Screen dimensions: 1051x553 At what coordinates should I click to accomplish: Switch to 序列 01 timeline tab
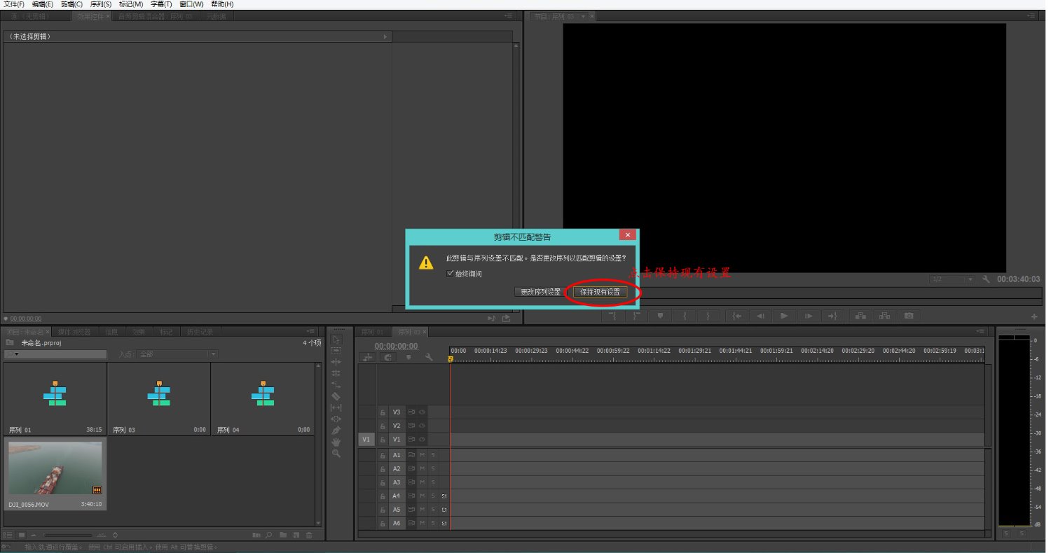tap(372, 332)
